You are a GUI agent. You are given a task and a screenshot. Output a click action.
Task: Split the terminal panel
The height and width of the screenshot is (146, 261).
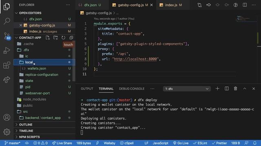pos(227,89)
